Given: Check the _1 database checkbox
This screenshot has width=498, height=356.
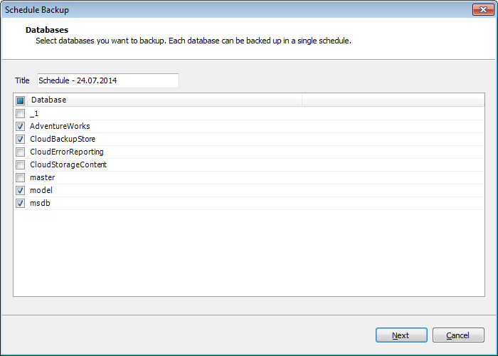Looking at the screenshot, I should coord(21,113).
